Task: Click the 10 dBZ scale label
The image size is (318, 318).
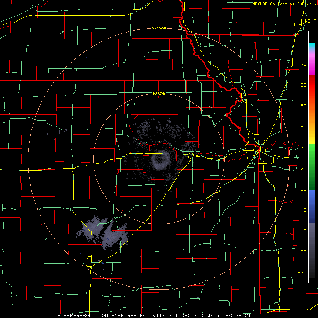Action: pyautogui.click(x=304, y=189)
